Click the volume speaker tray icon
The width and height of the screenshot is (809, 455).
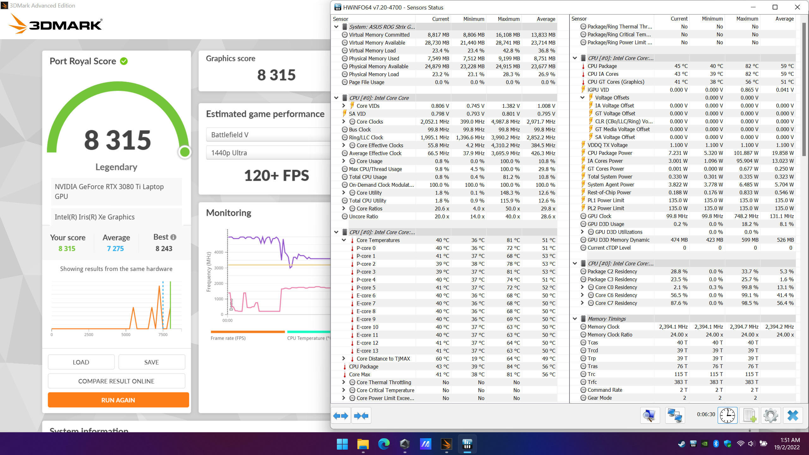tap(752, 444)
